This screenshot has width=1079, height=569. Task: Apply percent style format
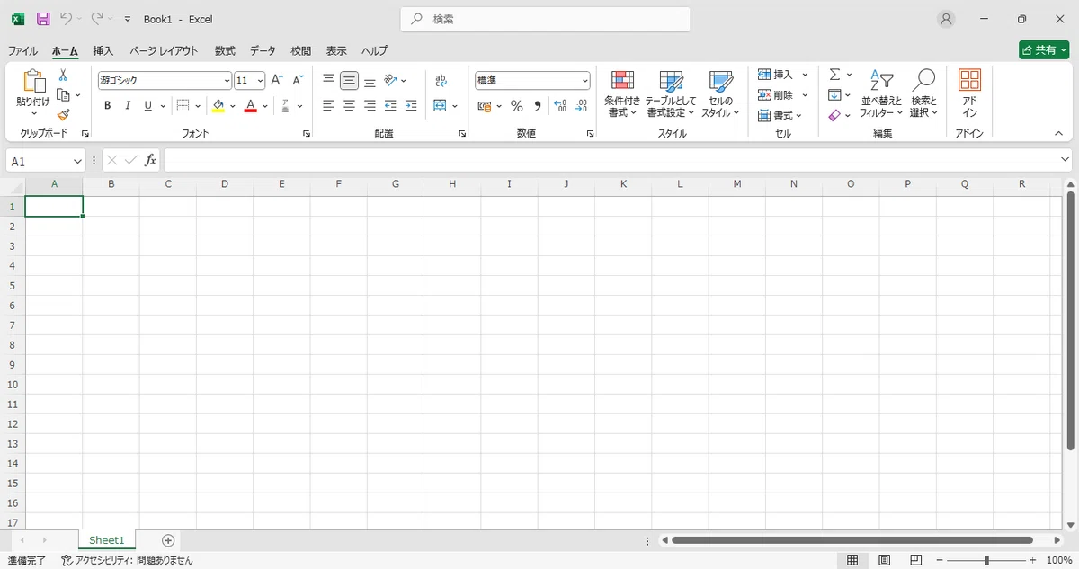pyautogui.click(x=516, y=106)
